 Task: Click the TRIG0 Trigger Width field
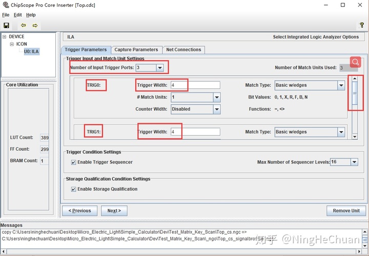(195, 85)
